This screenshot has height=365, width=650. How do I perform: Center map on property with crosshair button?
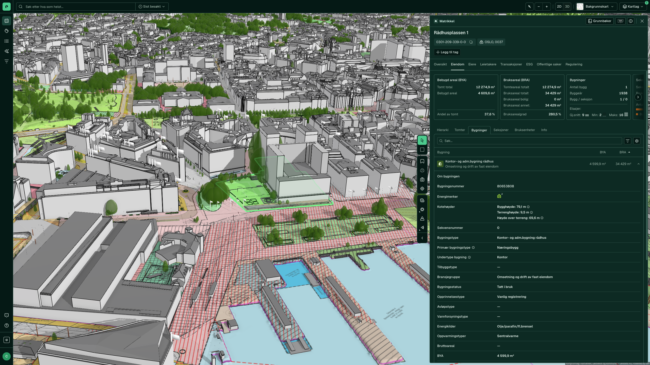[x=631, y=21]
